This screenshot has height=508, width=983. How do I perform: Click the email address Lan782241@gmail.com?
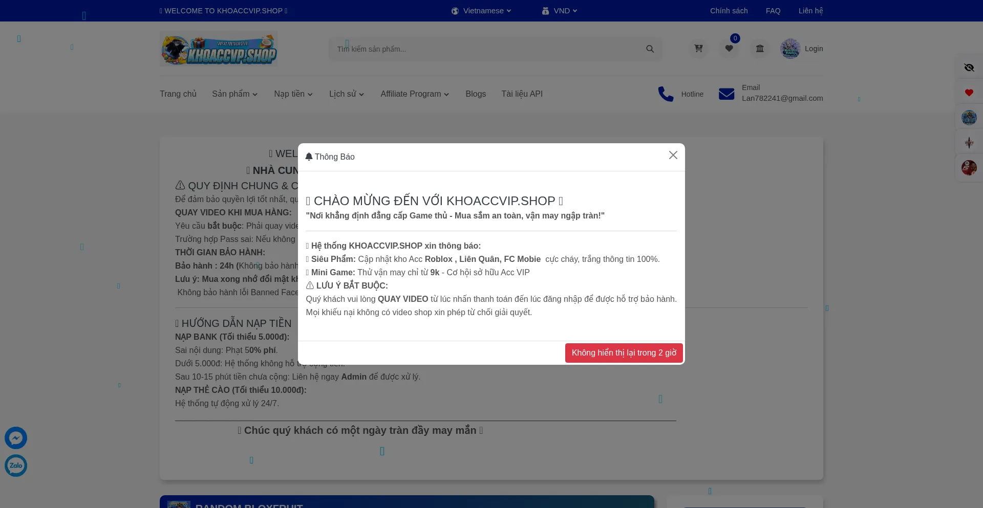point(782,98)
